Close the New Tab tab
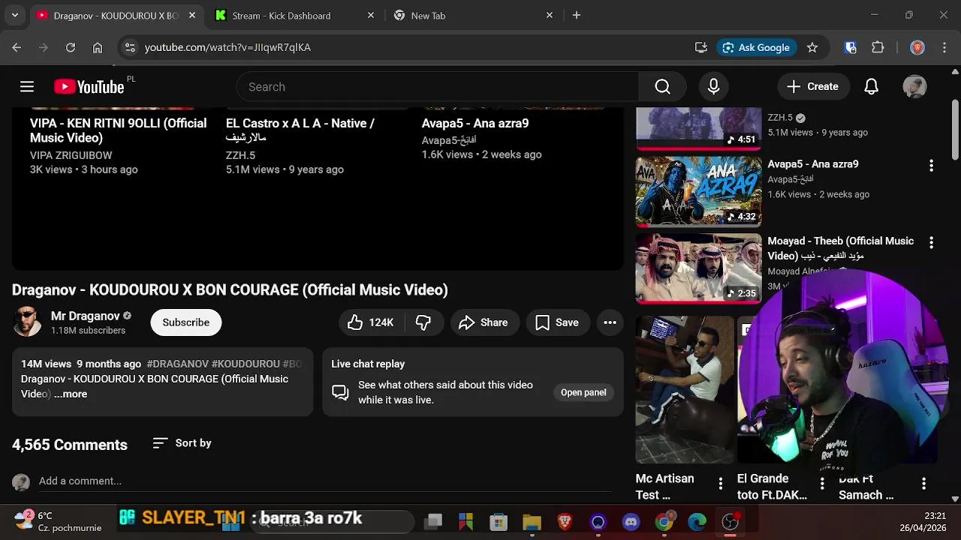 point(549,15)
